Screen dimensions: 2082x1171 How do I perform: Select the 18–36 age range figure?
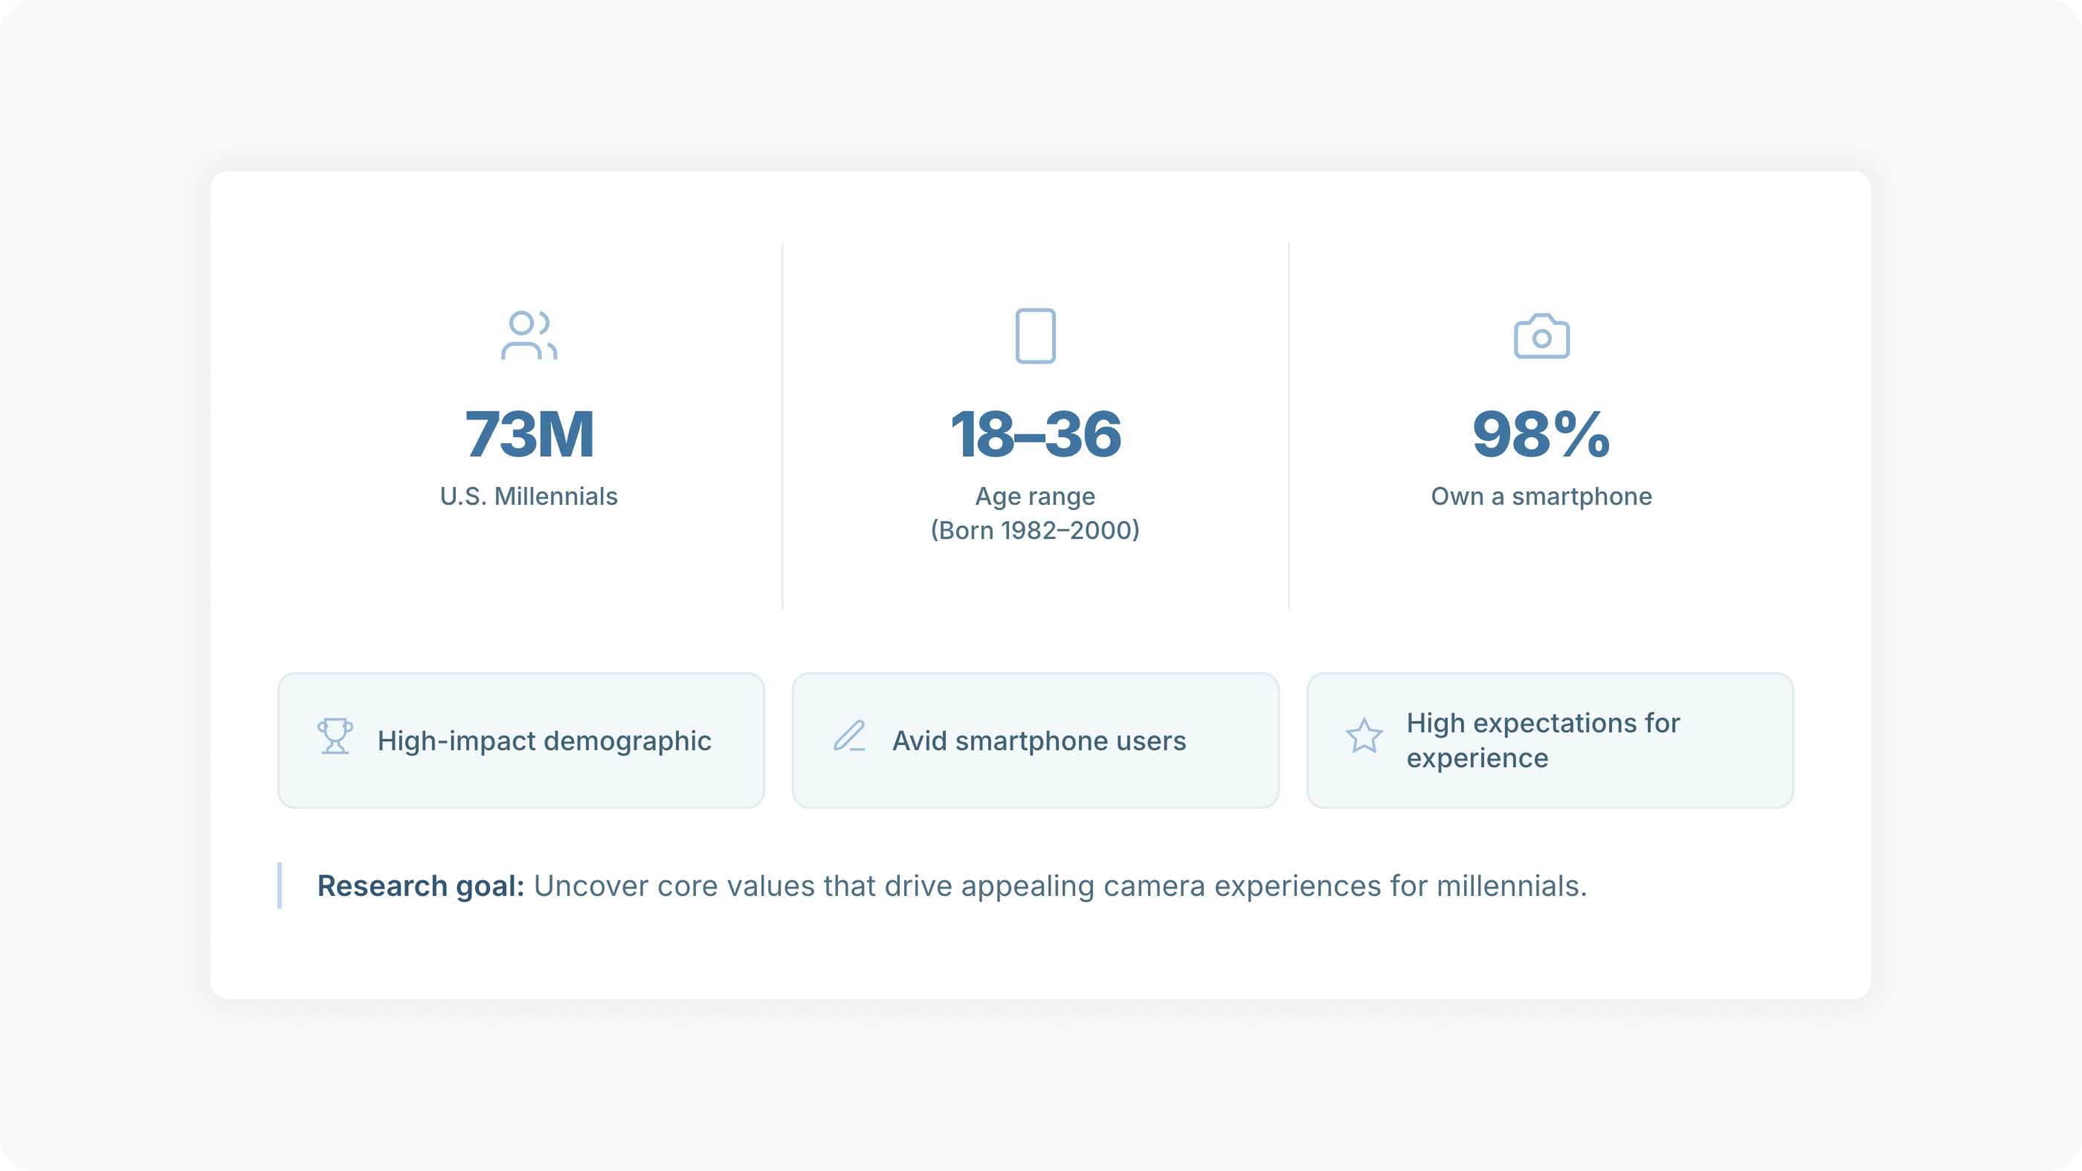(x=1035, y=434)
